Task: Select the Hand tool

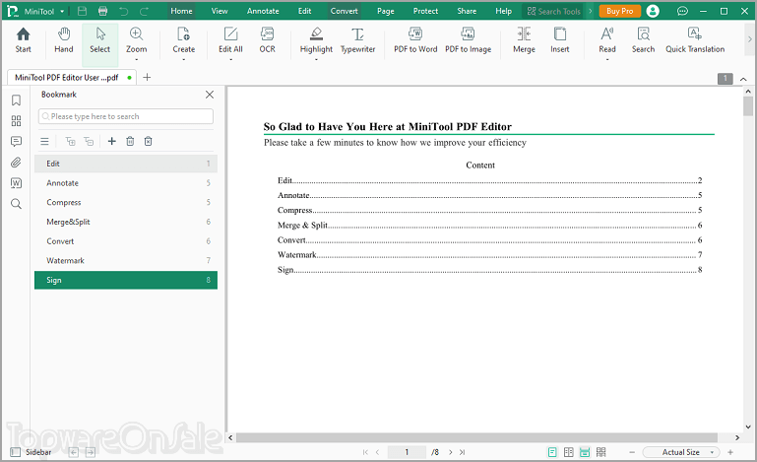Action: 63,40
